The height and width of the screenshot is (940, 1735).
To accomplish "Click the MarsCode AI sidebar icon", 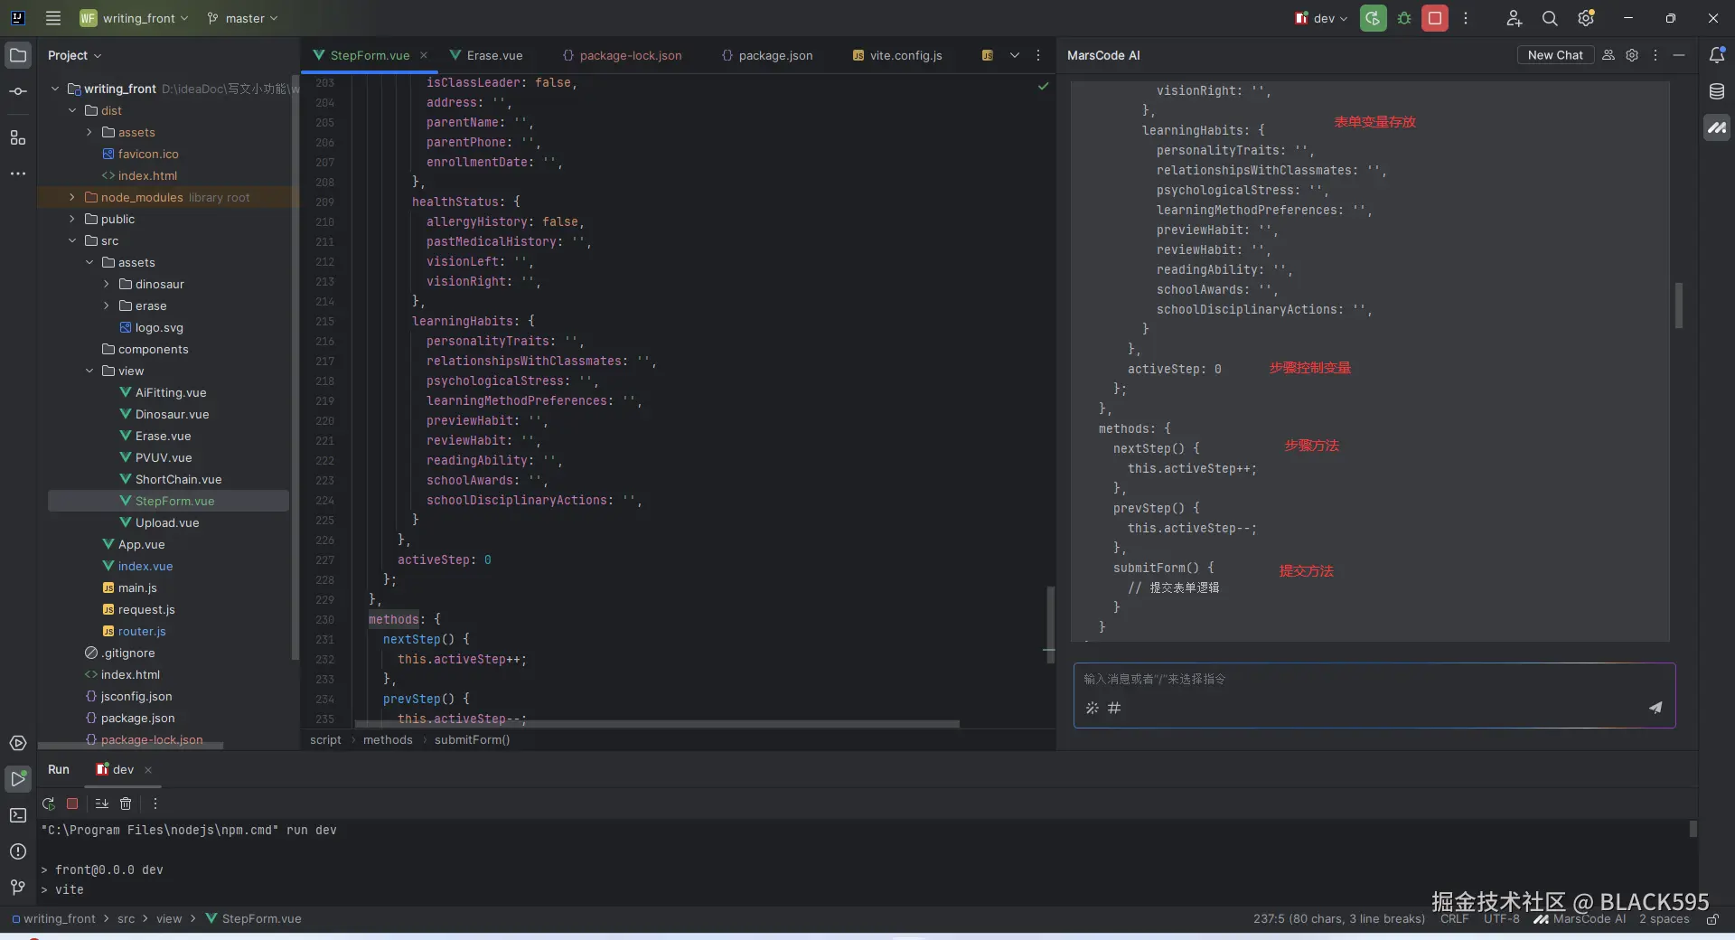I will [x=1717, y=127].
